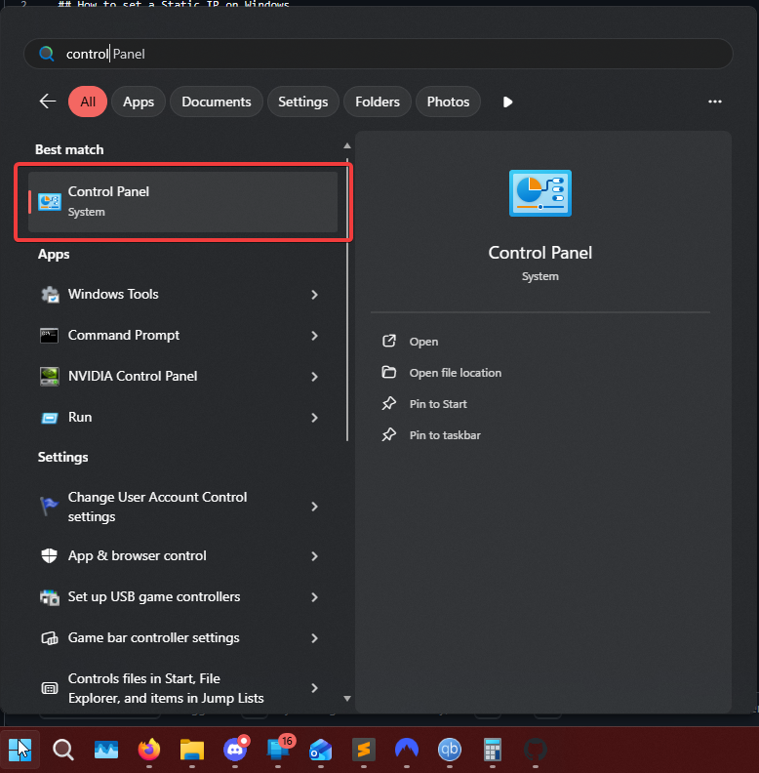The width and height of the screenshot is (759, 773).
Task: Open the Run app result
Action: point(182,417)
